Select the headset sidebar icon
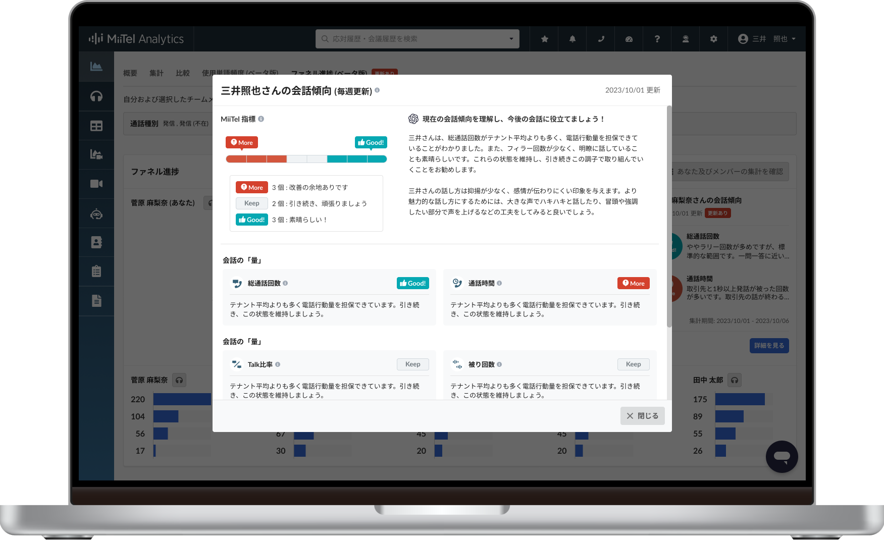The width and height of the screenshot is (884, 540). (96, 96)
